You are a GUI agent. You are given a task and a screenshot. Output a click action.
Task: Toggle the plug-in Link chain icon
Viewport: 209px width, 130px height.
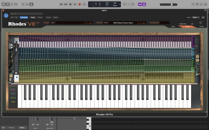click(x=203, y=17)
